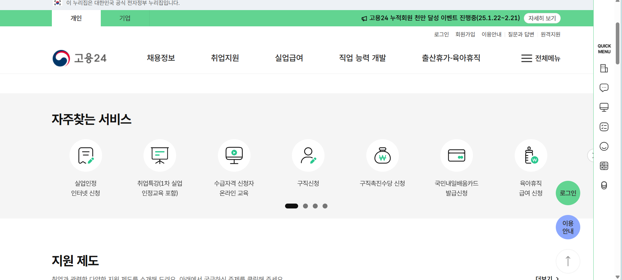
Task: Click the scrollbar down arrow
Action: pos(617,277)
